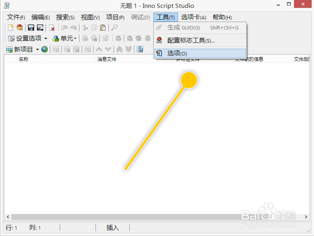The width and height of the screenshot is (314, 236).
Task: Open the 帮助(H) menu
Action: point(222,17)
